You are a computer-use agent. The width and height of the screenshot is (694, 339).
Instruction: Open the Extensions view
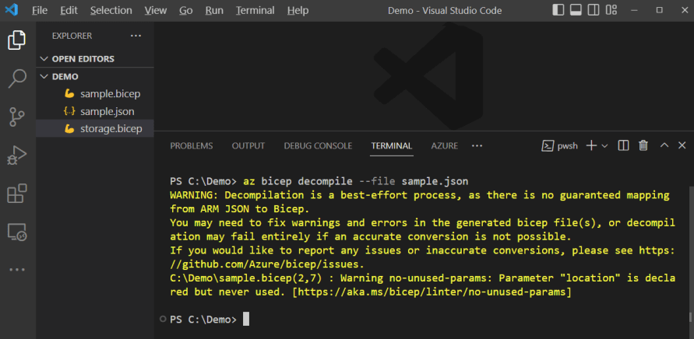(17, 193)
